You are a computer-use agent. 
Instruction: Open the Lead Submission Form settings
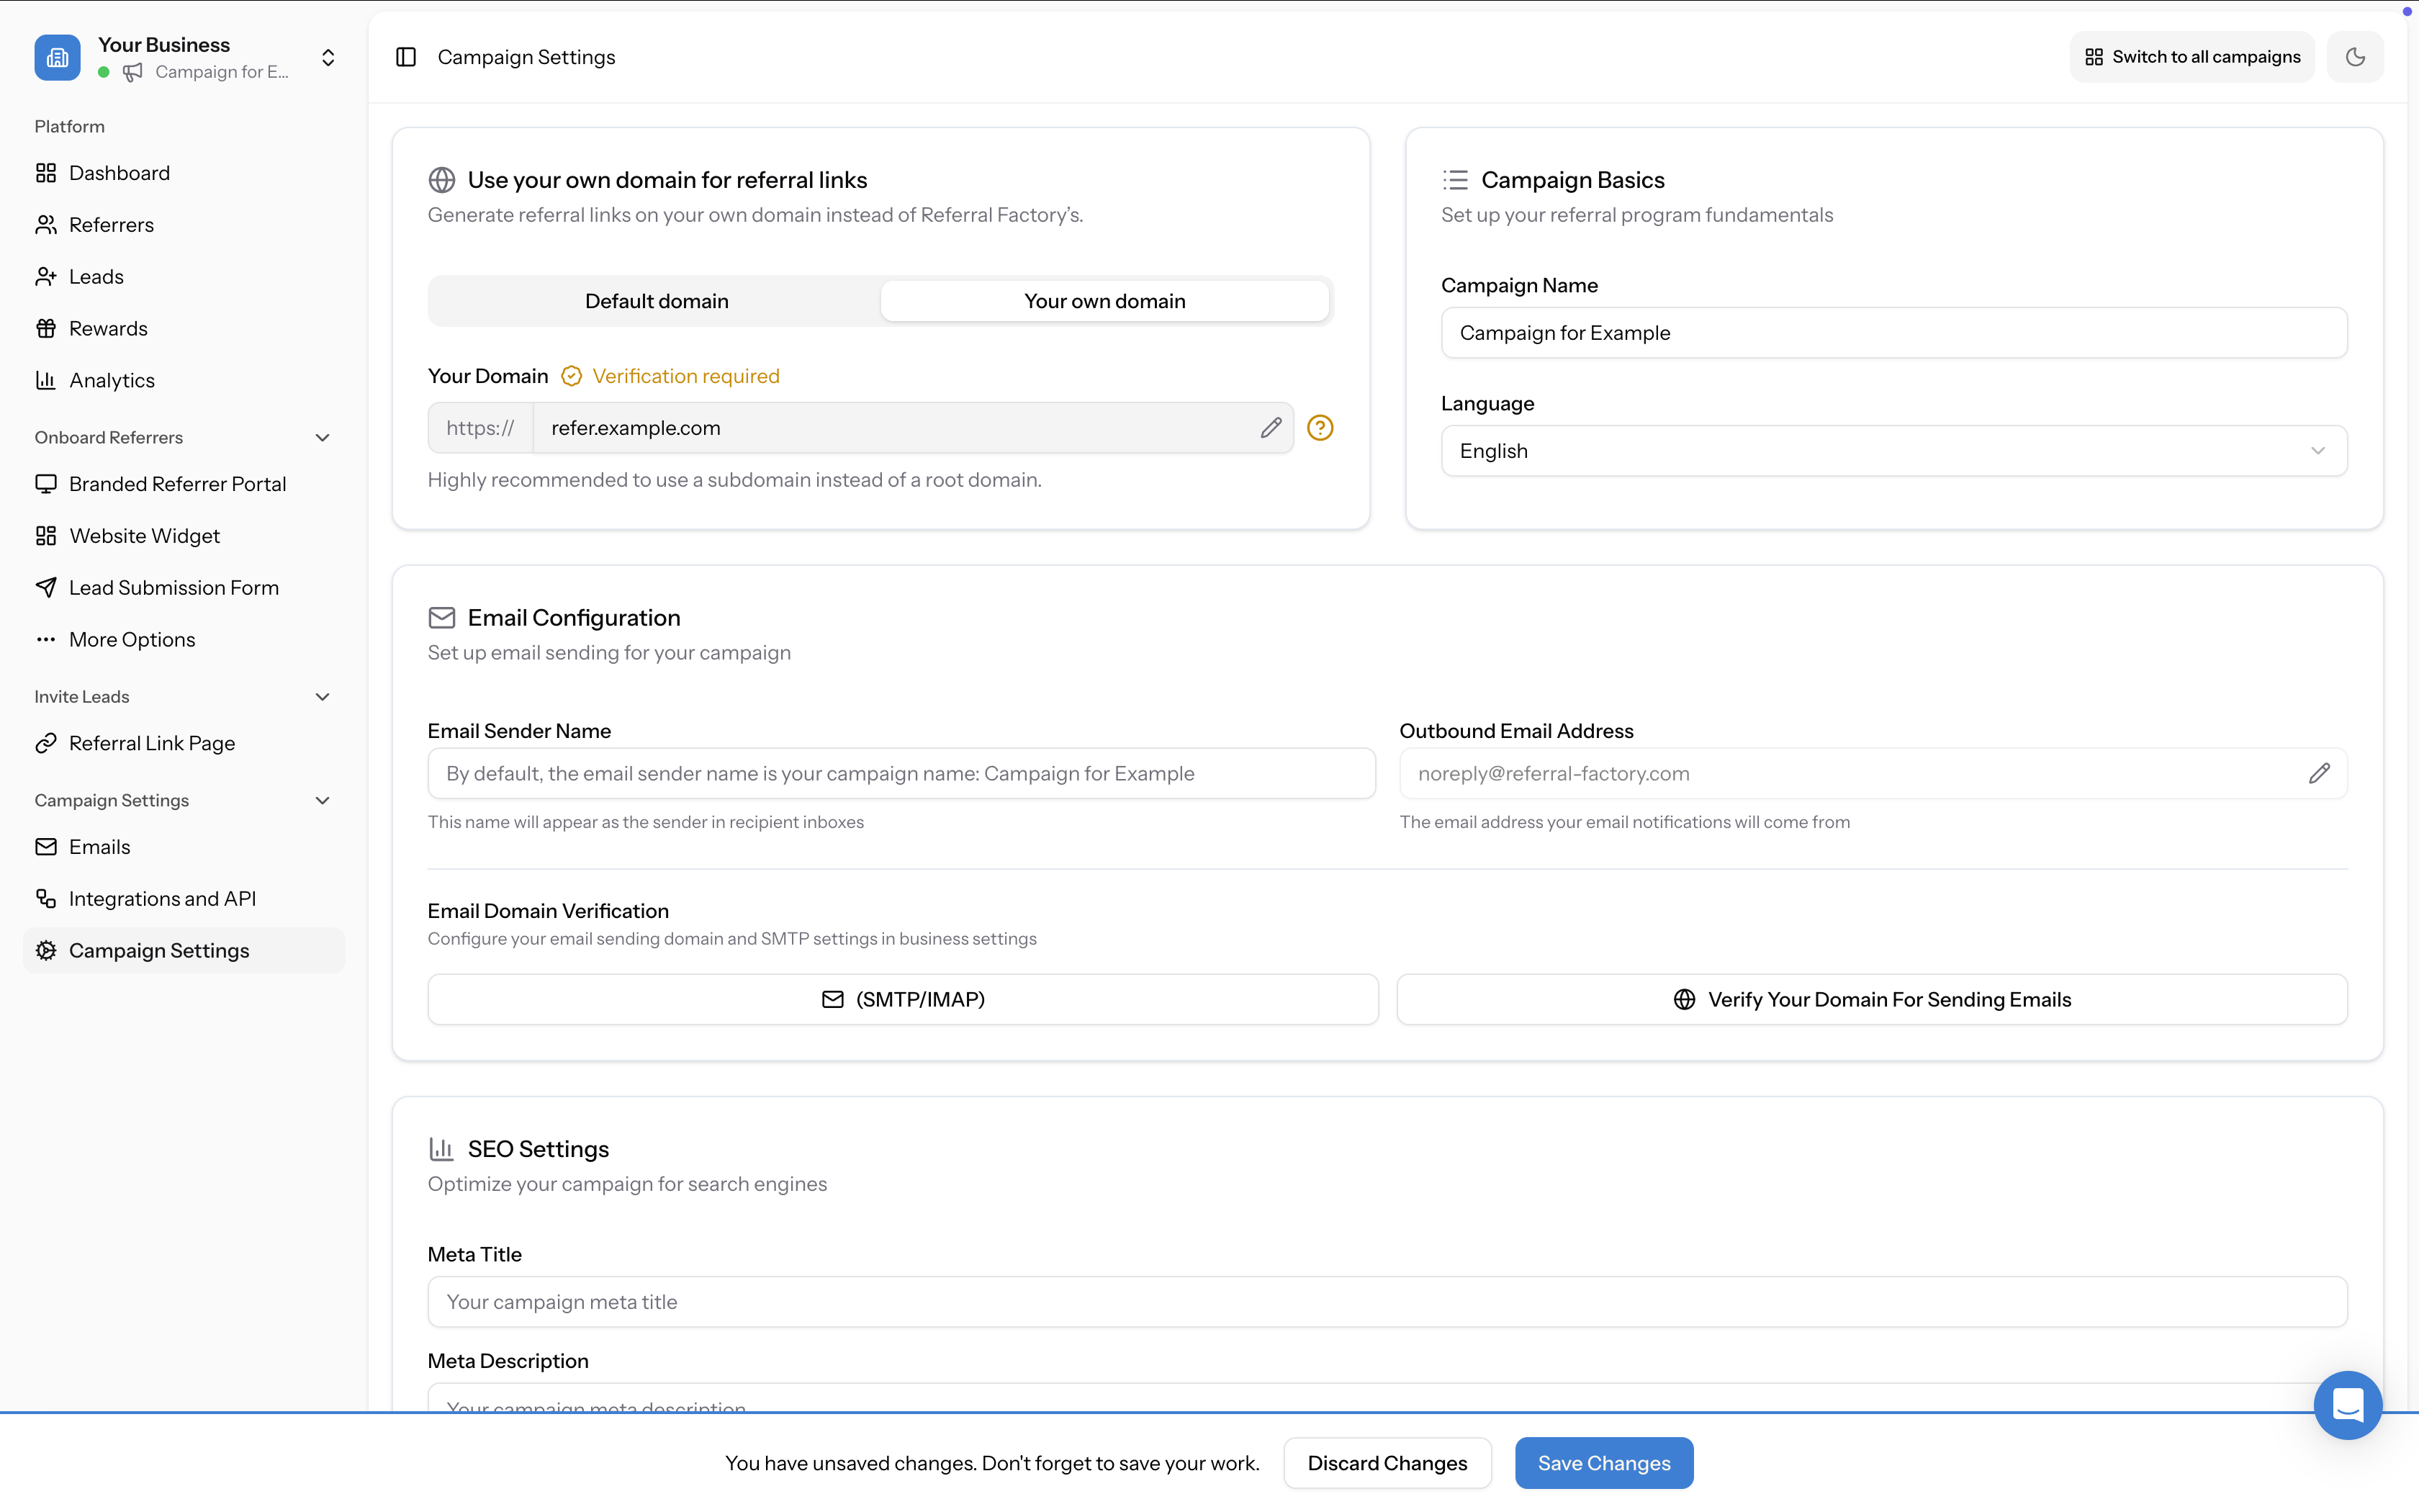(x=174, y=587)
